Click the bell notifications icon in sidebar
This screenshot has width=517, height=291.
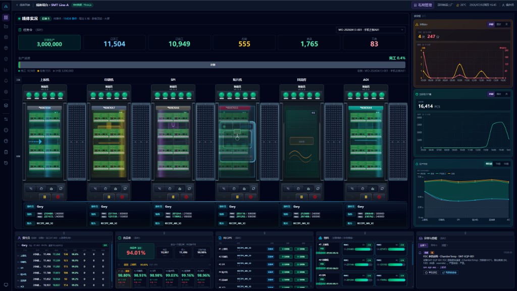6,81
